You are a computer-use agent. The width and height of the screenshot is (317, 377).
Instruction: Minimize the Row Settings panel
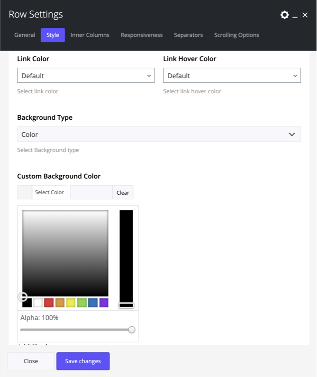295,16
